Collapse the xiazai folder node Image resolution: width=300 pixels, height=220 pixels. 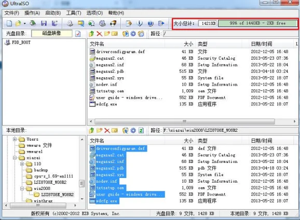[x=15, y=158]
